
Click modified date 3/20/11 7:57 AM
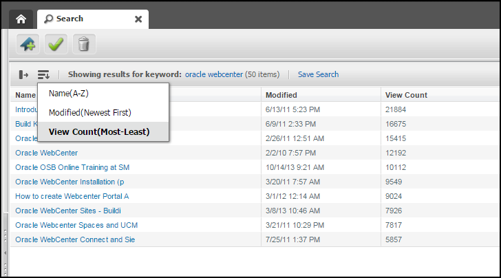pyautogui.click(x=292, y=182)
